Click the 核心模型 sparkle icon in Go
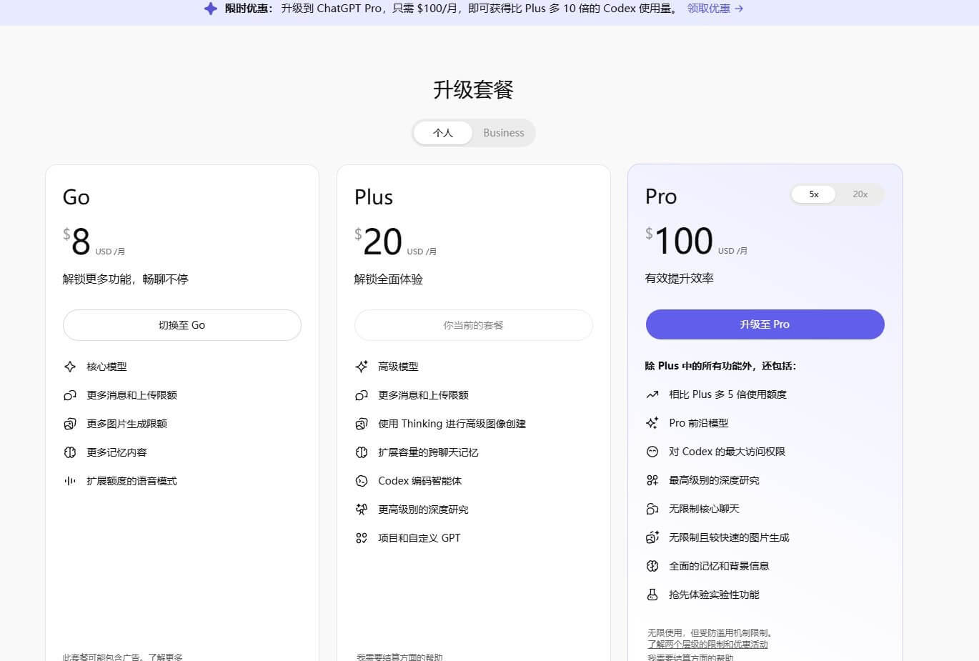This screenshot has height=661, width=979. click(70, 367)
